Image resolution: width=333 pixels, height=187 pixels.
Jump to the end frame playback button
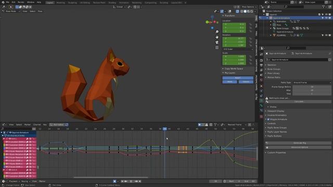[140, 181]
